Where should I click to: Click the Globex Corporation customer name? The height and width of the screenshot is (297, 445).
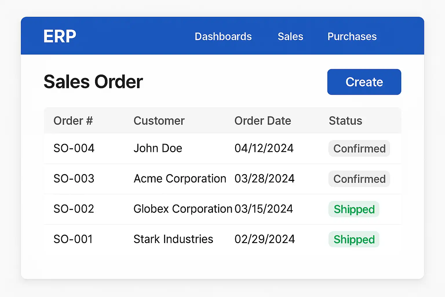(x=183, y=209)
